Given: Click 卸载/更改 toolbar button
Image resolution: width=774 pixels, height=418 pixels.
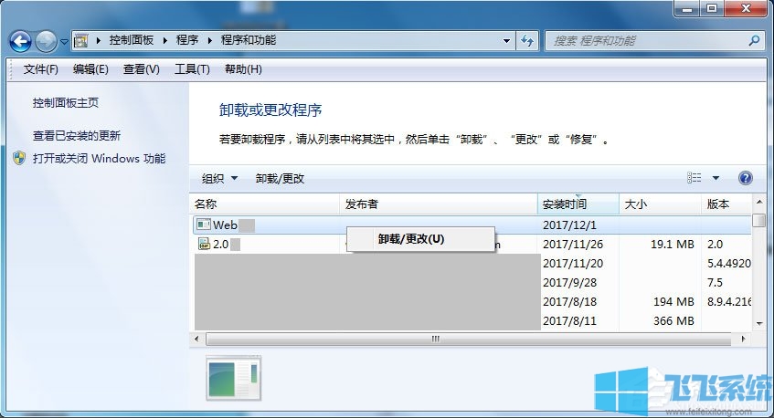Looking at the screenshot, I should (x=280, y=179).
